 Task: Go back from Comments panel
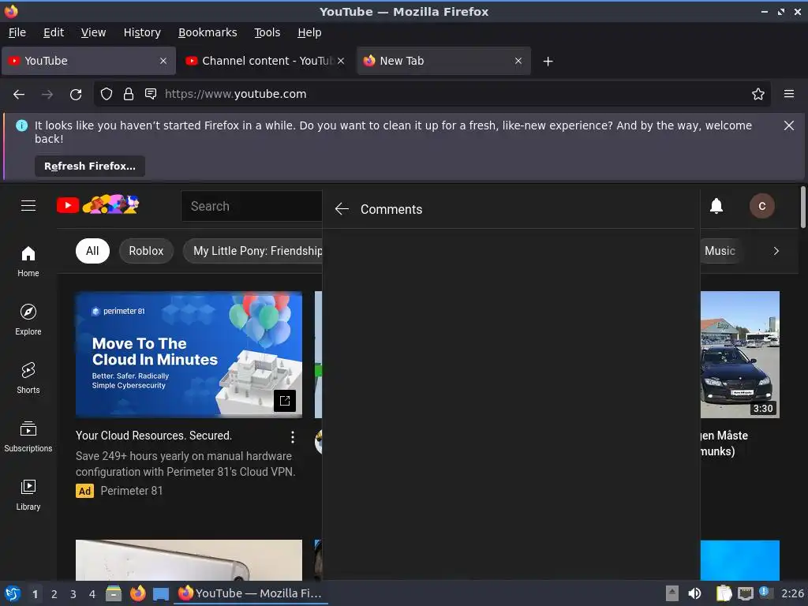point(342,208)
